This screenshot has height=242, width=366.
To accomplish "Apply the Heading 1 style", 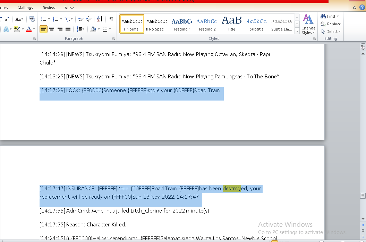I will pyautogui.click(x=181, y=24).
